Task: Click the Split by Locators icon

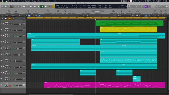Action: [58, 11]
